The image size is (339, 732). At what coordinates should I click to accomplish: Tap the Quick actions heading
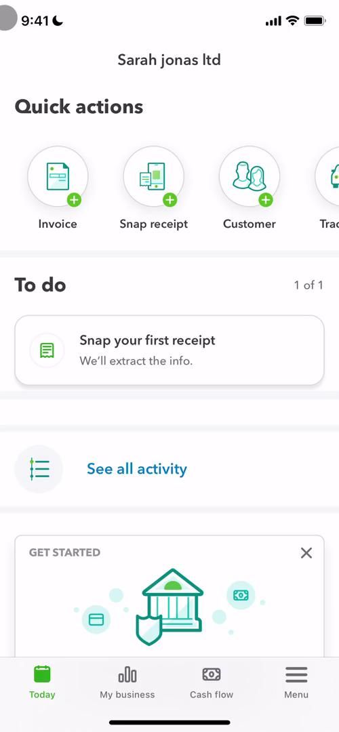(79, 106)
